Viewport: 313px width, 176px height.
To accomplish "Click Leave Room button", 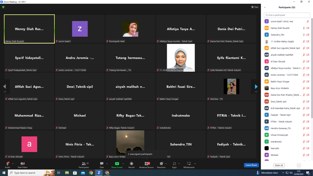I will [251, 165].
